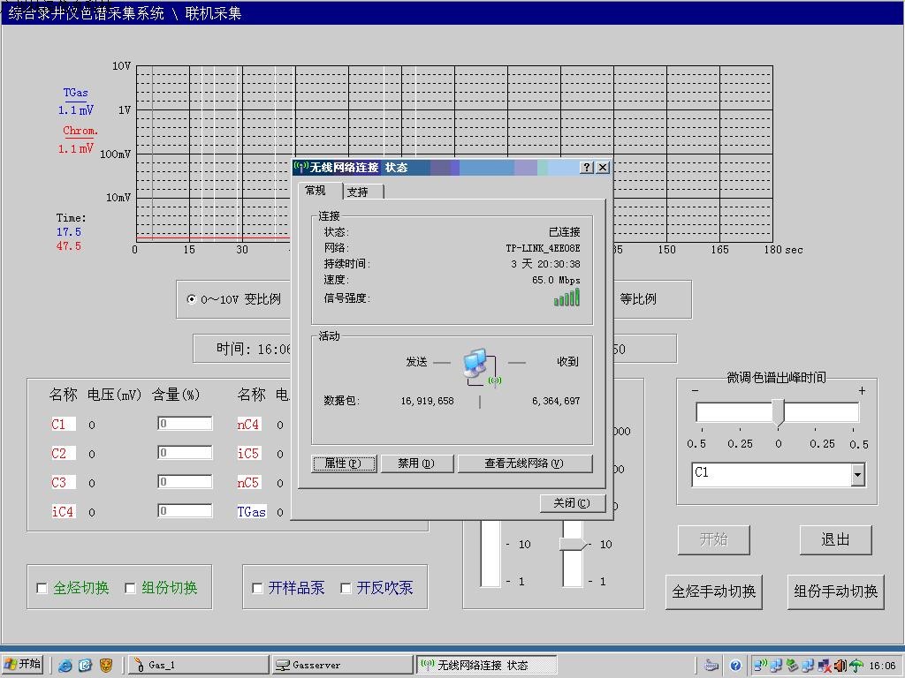Click the network computers activity icon in dialog
Screen dimensions: 905x678
coord(481,368)
